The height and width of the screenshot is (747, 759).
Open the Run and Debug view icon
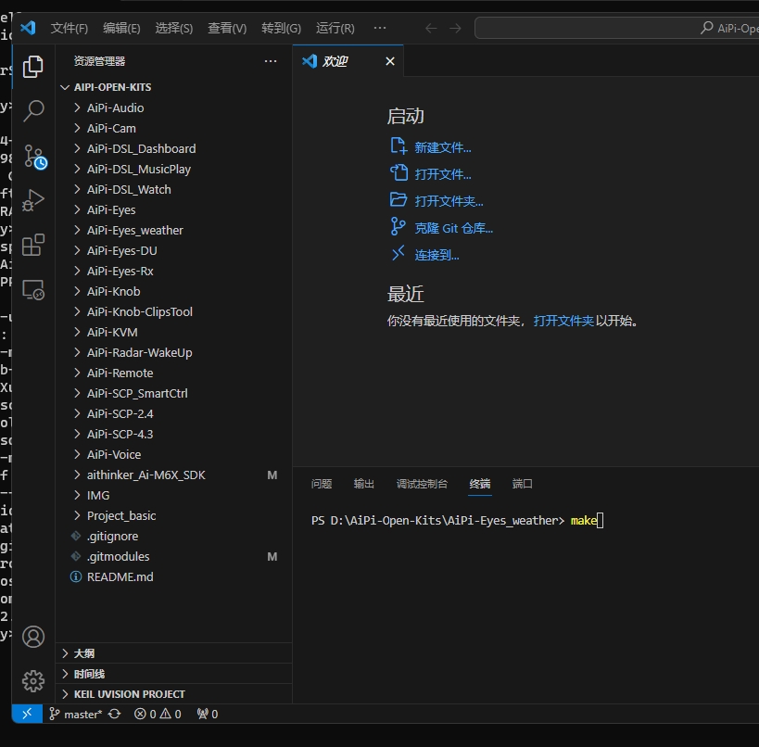[33, 200]
